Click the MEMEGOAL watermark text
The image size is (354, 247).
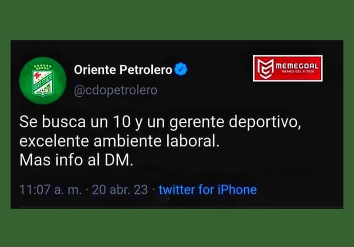pos(297,66)
